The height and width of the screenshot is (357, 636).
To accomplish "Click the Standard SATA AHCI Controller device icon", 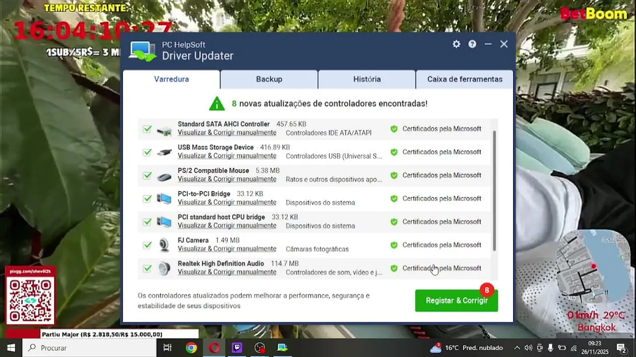I will (x=164, y=131).
